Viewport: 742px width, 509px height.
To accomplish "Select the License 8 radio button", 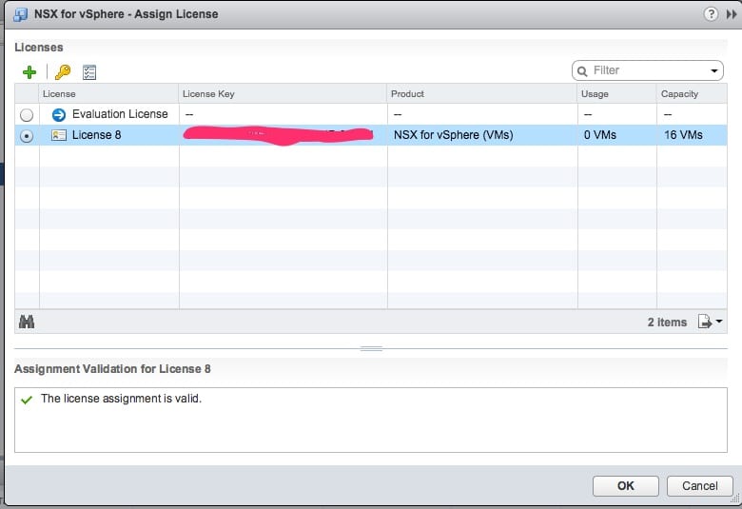I will 27,136.
